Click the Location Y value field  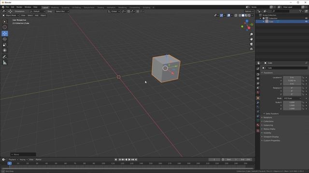tap(292, 81)
